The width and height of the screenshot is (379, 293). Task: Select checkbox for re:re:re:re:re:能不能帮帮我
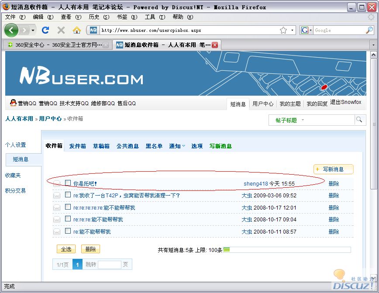68,207
